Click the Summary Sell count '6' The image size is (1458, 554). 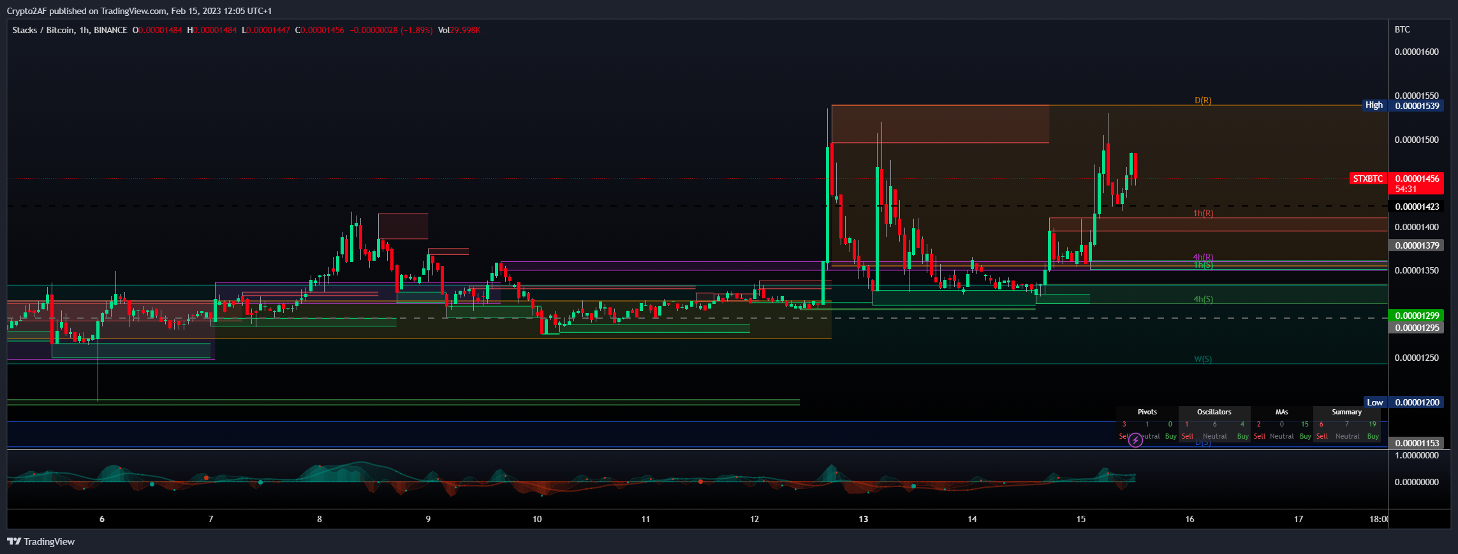(1321, 424)
